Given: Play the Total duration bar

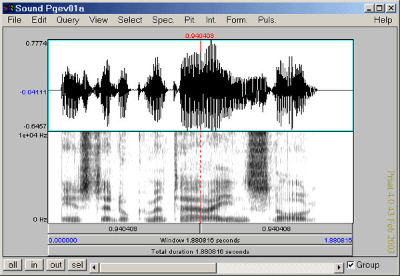Looking at the screenshot, I should pyautogui.click(x=200, y=251).
